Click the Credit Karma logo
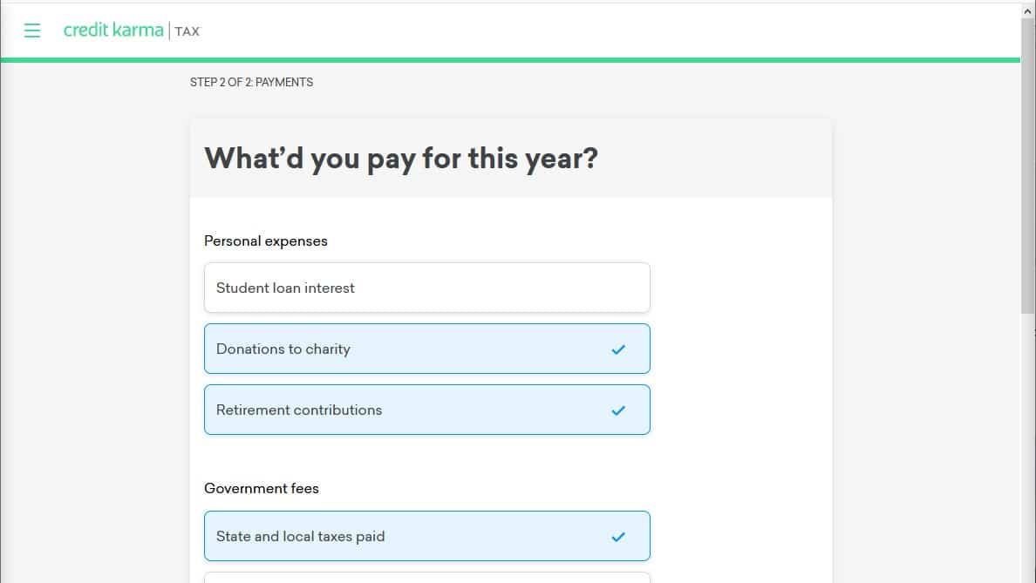 click(x=113, y=31)
